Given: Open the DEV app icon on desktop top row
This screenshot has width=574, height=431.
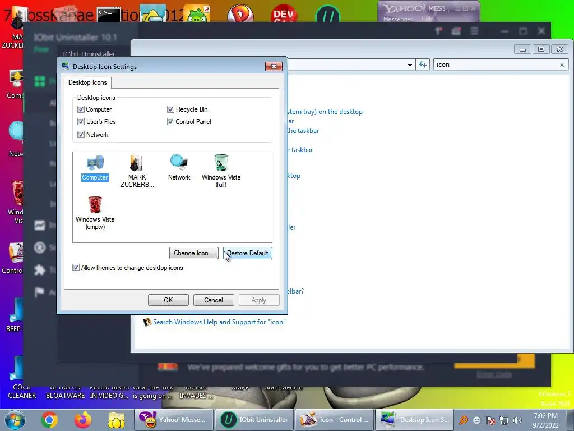Looking at the screenshot, I should (284, 15).
